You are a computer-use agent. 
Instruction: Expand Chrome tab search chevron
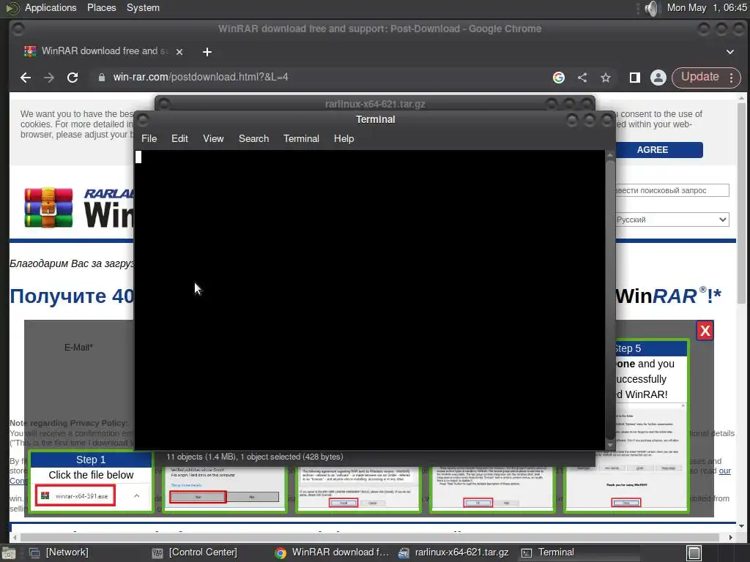(730, 52)
